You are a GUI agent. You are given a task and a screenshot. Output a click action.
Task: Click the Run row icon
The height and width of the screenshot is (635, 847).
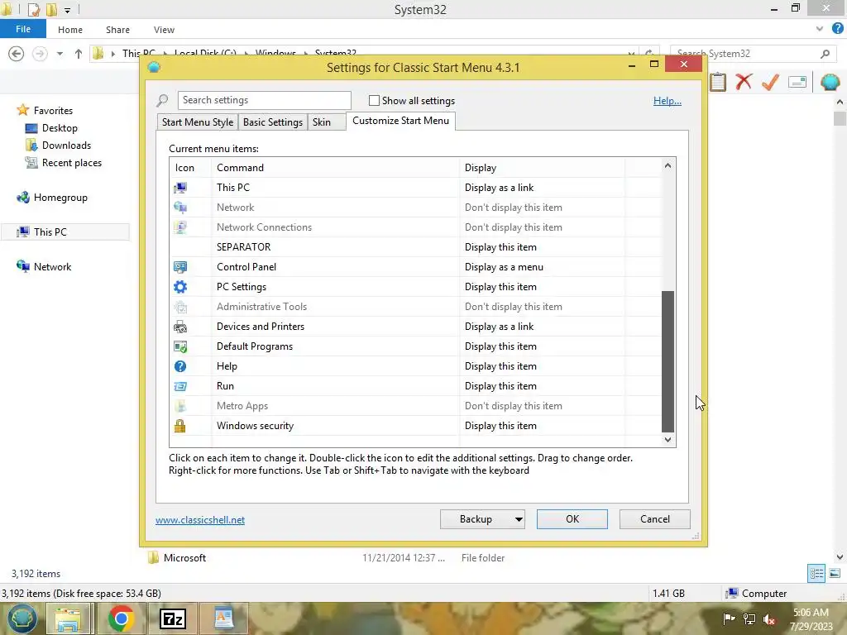(x=179, y=386)
